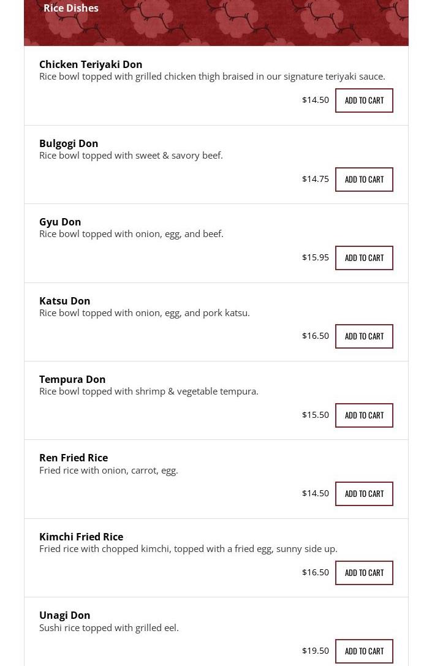Add Kimchi Fried Rice to cart
Viewport: 432px width, 666px height.
pyautogui.click(x=364, y=573)
